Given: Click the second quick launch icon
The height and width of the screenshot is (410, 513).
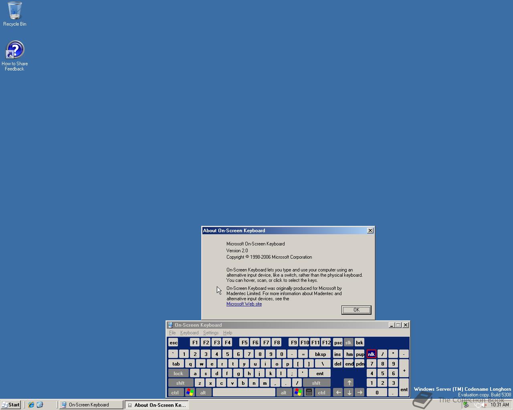Looking at the screenshot, I should 40,405.
